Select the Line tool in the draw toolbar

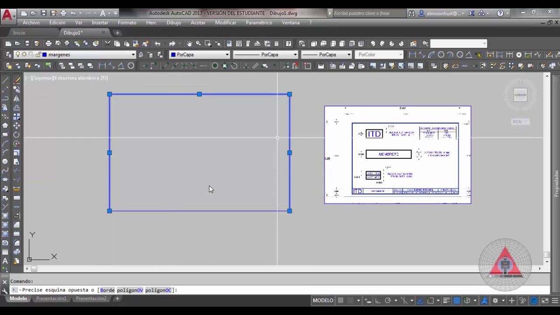(5, 80)
